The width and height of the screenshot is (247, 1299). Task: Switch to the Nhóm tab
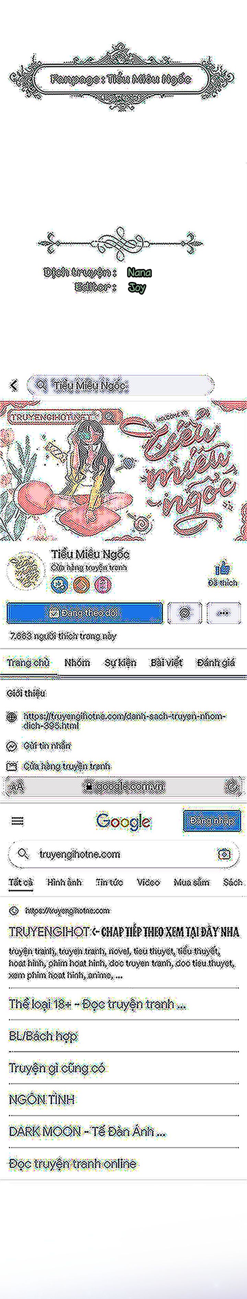77,663
